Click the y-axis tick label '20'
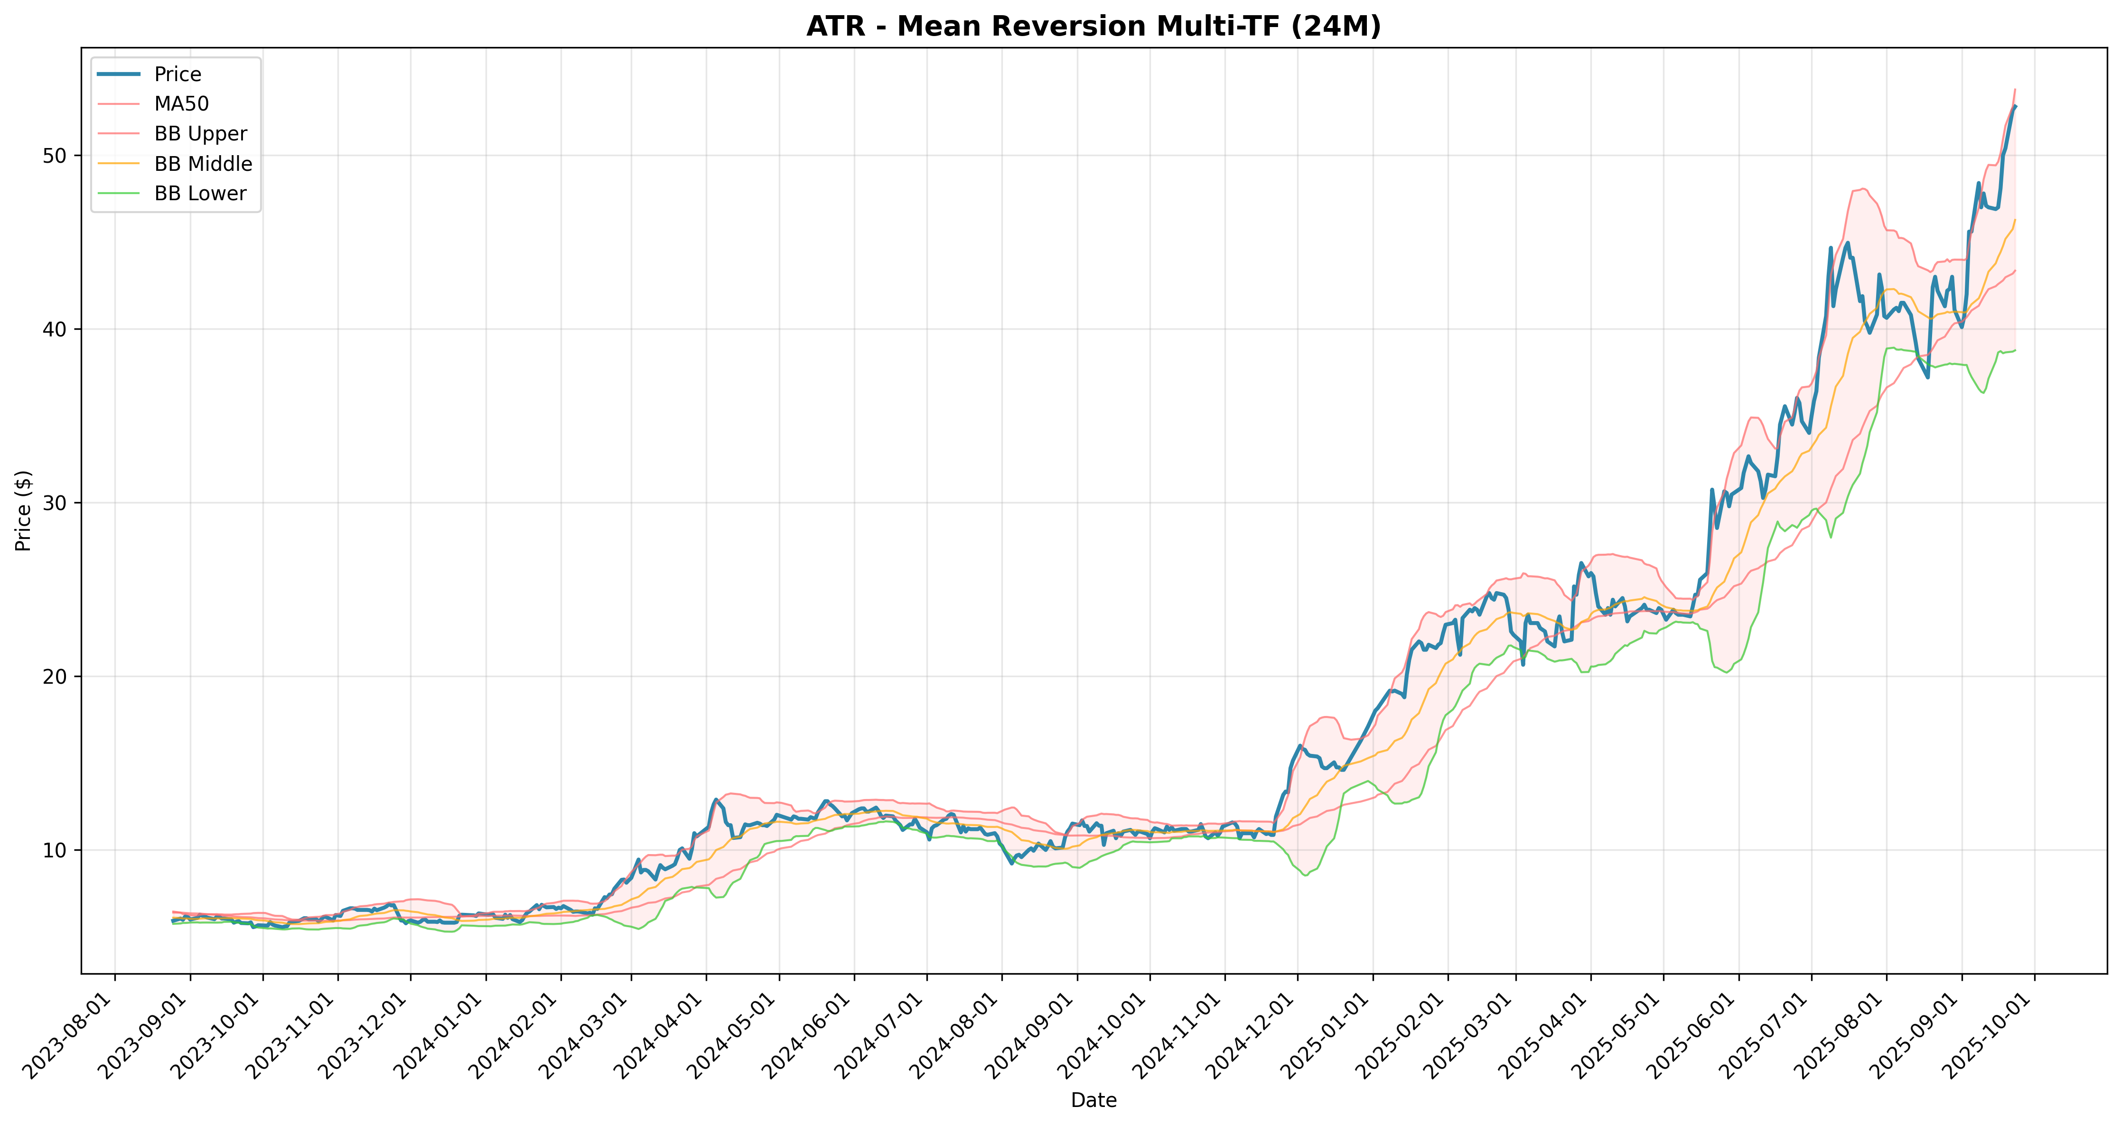 [55, 677]
